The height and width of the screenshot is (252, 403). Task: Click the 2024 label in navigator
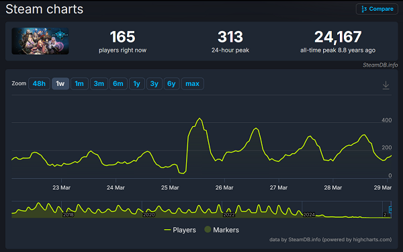click(x=309, y=214)
